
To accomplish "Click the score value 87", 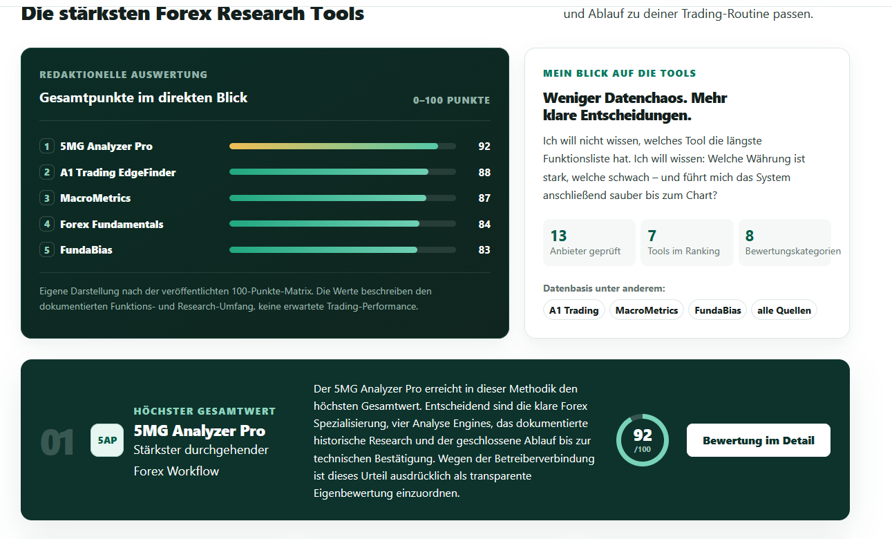I will (x=484, y=198).
